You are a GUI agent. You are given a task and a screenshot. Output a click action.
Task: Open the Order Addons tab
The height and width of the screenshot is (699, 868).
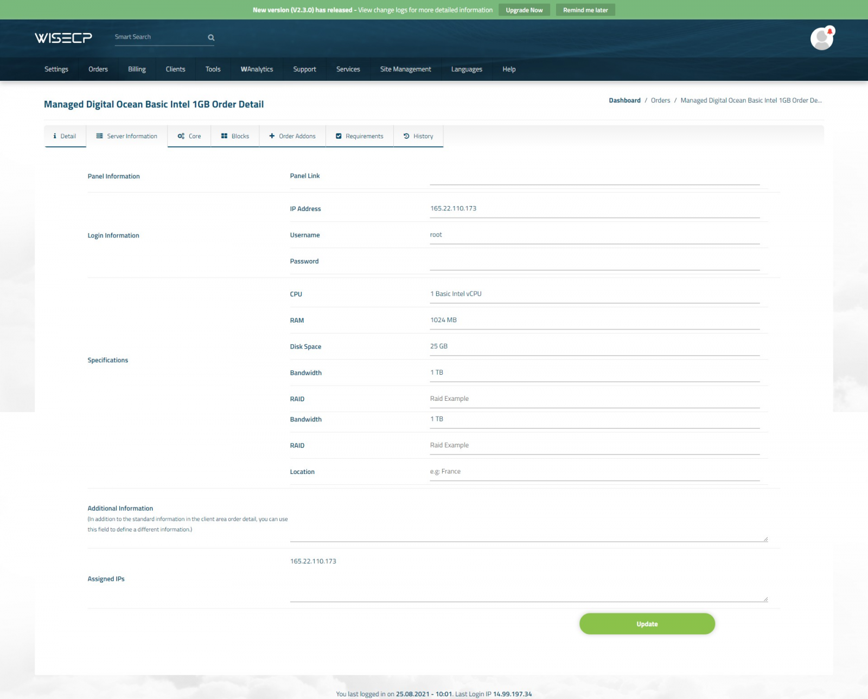point(292,136)
